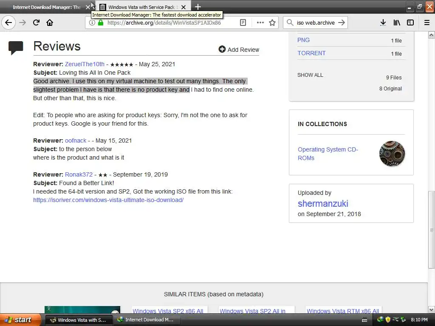Viewport: 435px width, 326px height.
Task: Open the Windows start menu
Action: pyautogui.click(x=20, y=320)
